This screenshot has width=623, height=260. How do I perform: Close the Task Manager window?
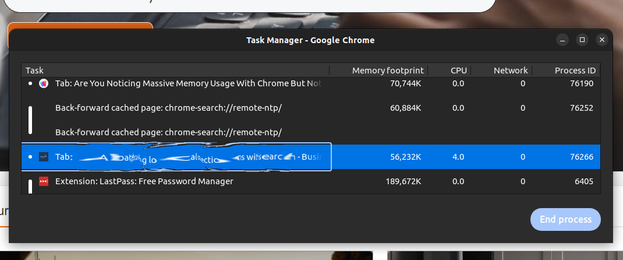click(602, 40)
